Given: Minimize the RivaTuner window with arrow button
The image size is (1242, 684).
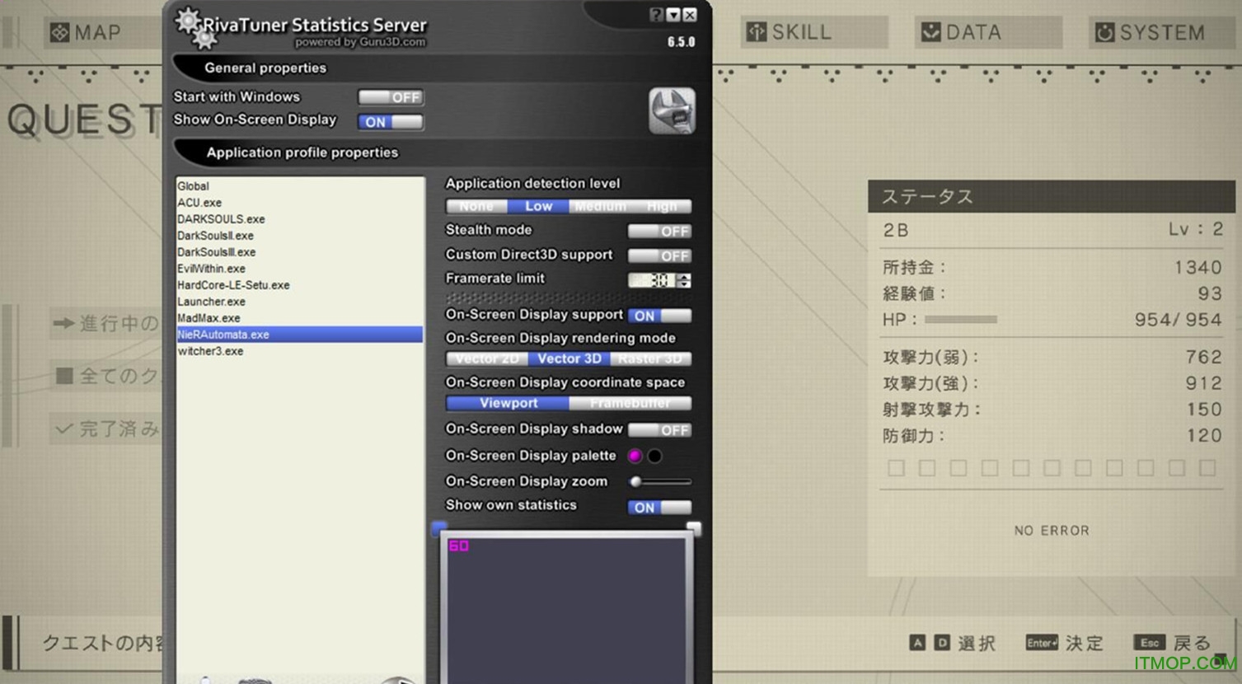Looking at the screenshot, I should pyautogui.click(x=673, y=15).
